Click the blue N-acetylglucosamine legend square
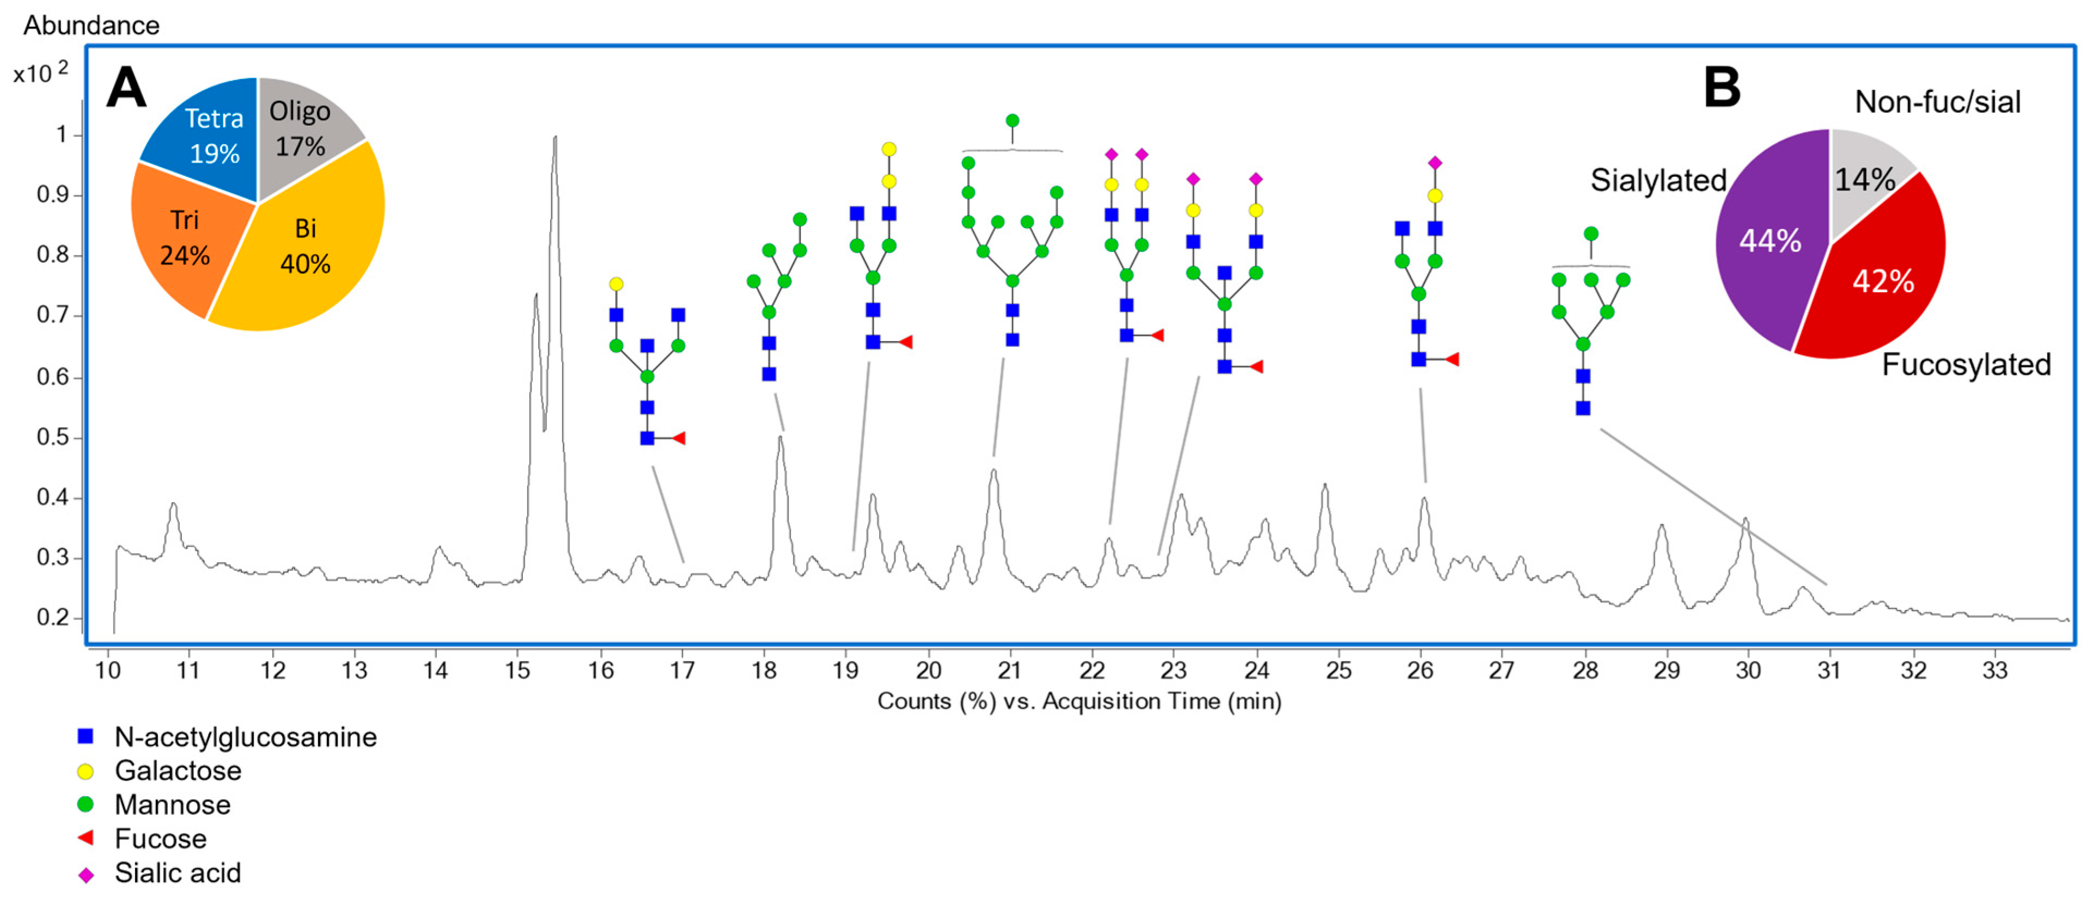Viewport: 2086px width, 898px height. [85, 736]
